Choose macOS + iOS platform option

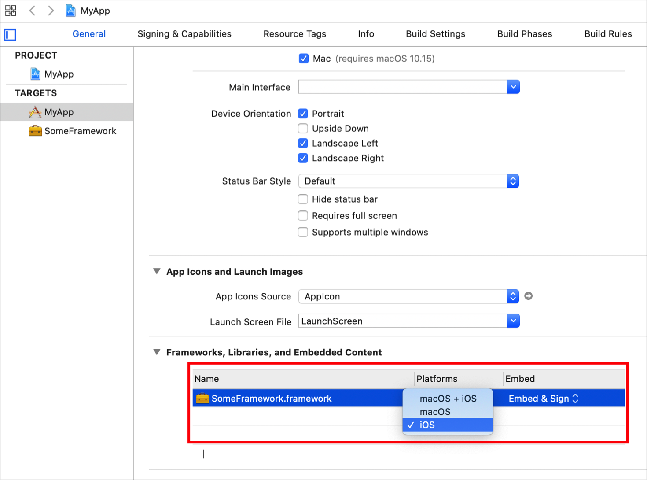pyautogui.click(x=448, y=399)
